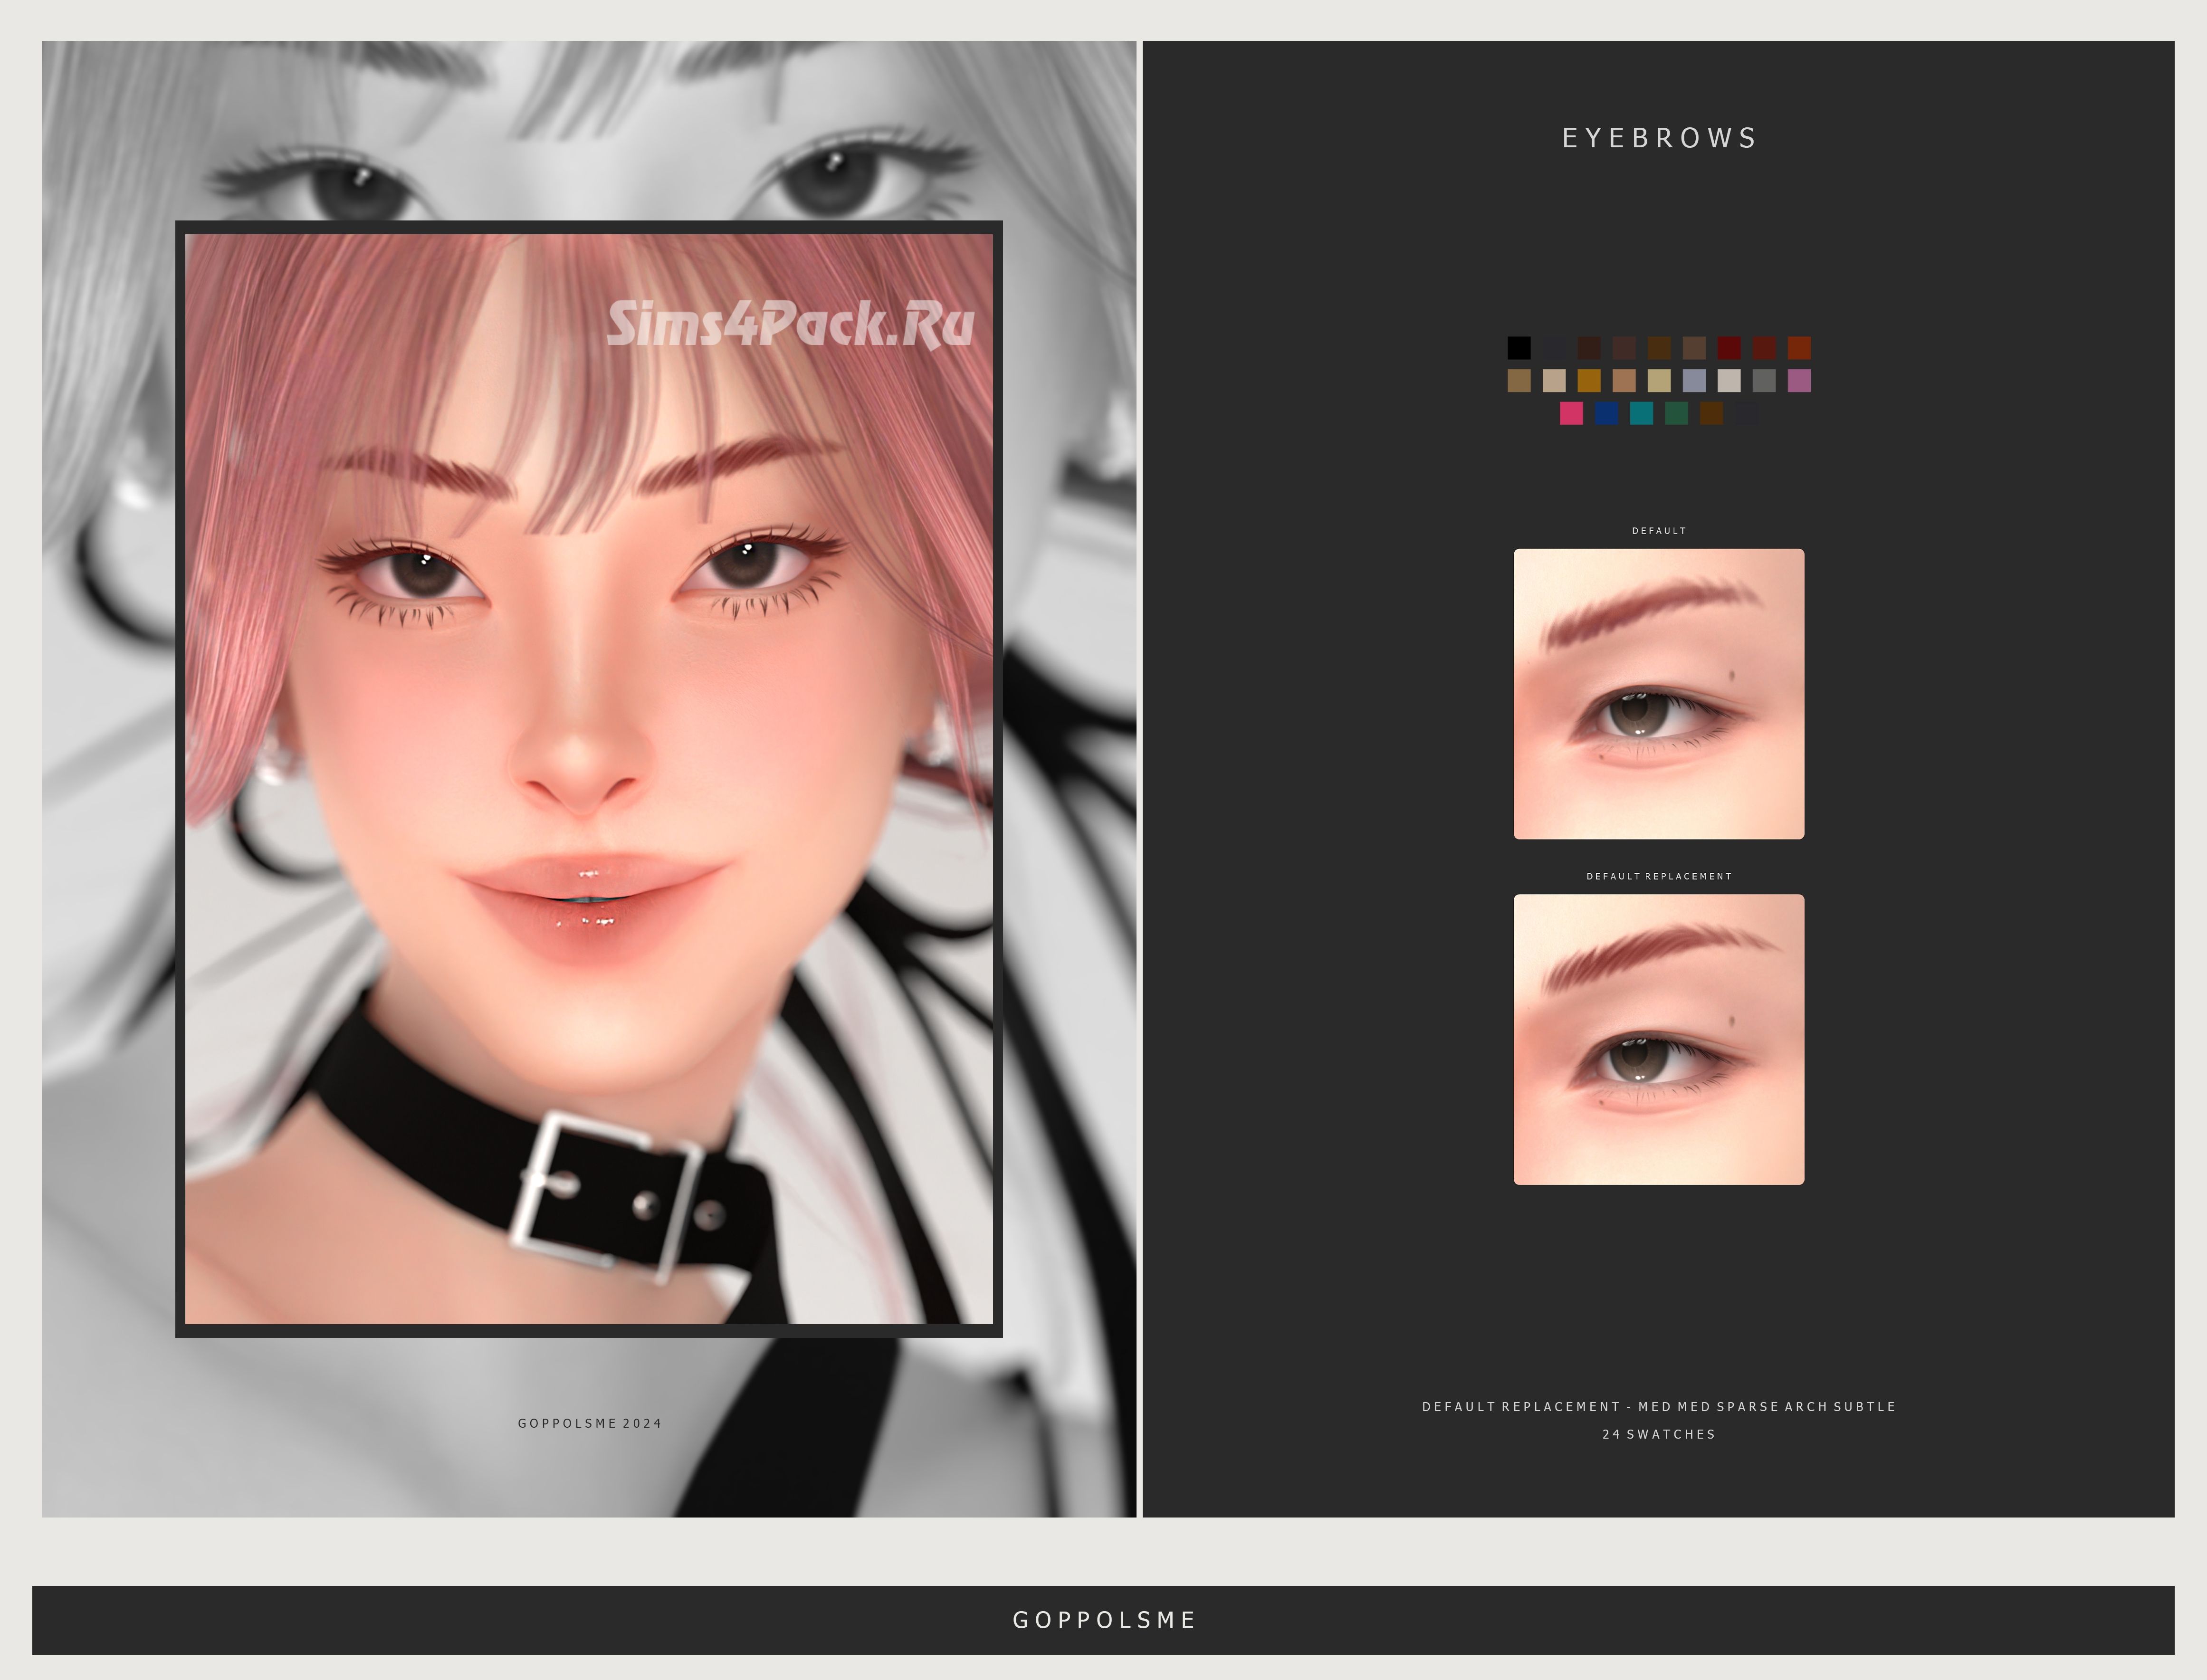Click the EYEBROWS heading
This screenshot has width=2207, height=1680.
pos(1658,138)
